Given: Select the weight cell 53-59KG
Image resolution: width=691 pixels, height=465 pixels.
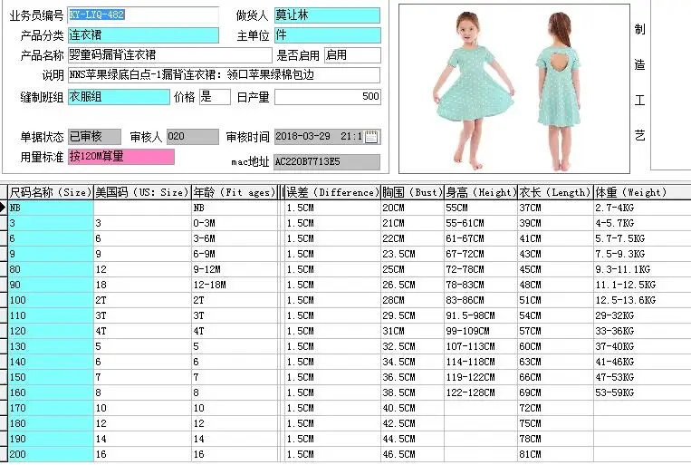Looking at the screenshot, I should pyautogui.click(x=642, y=392).
